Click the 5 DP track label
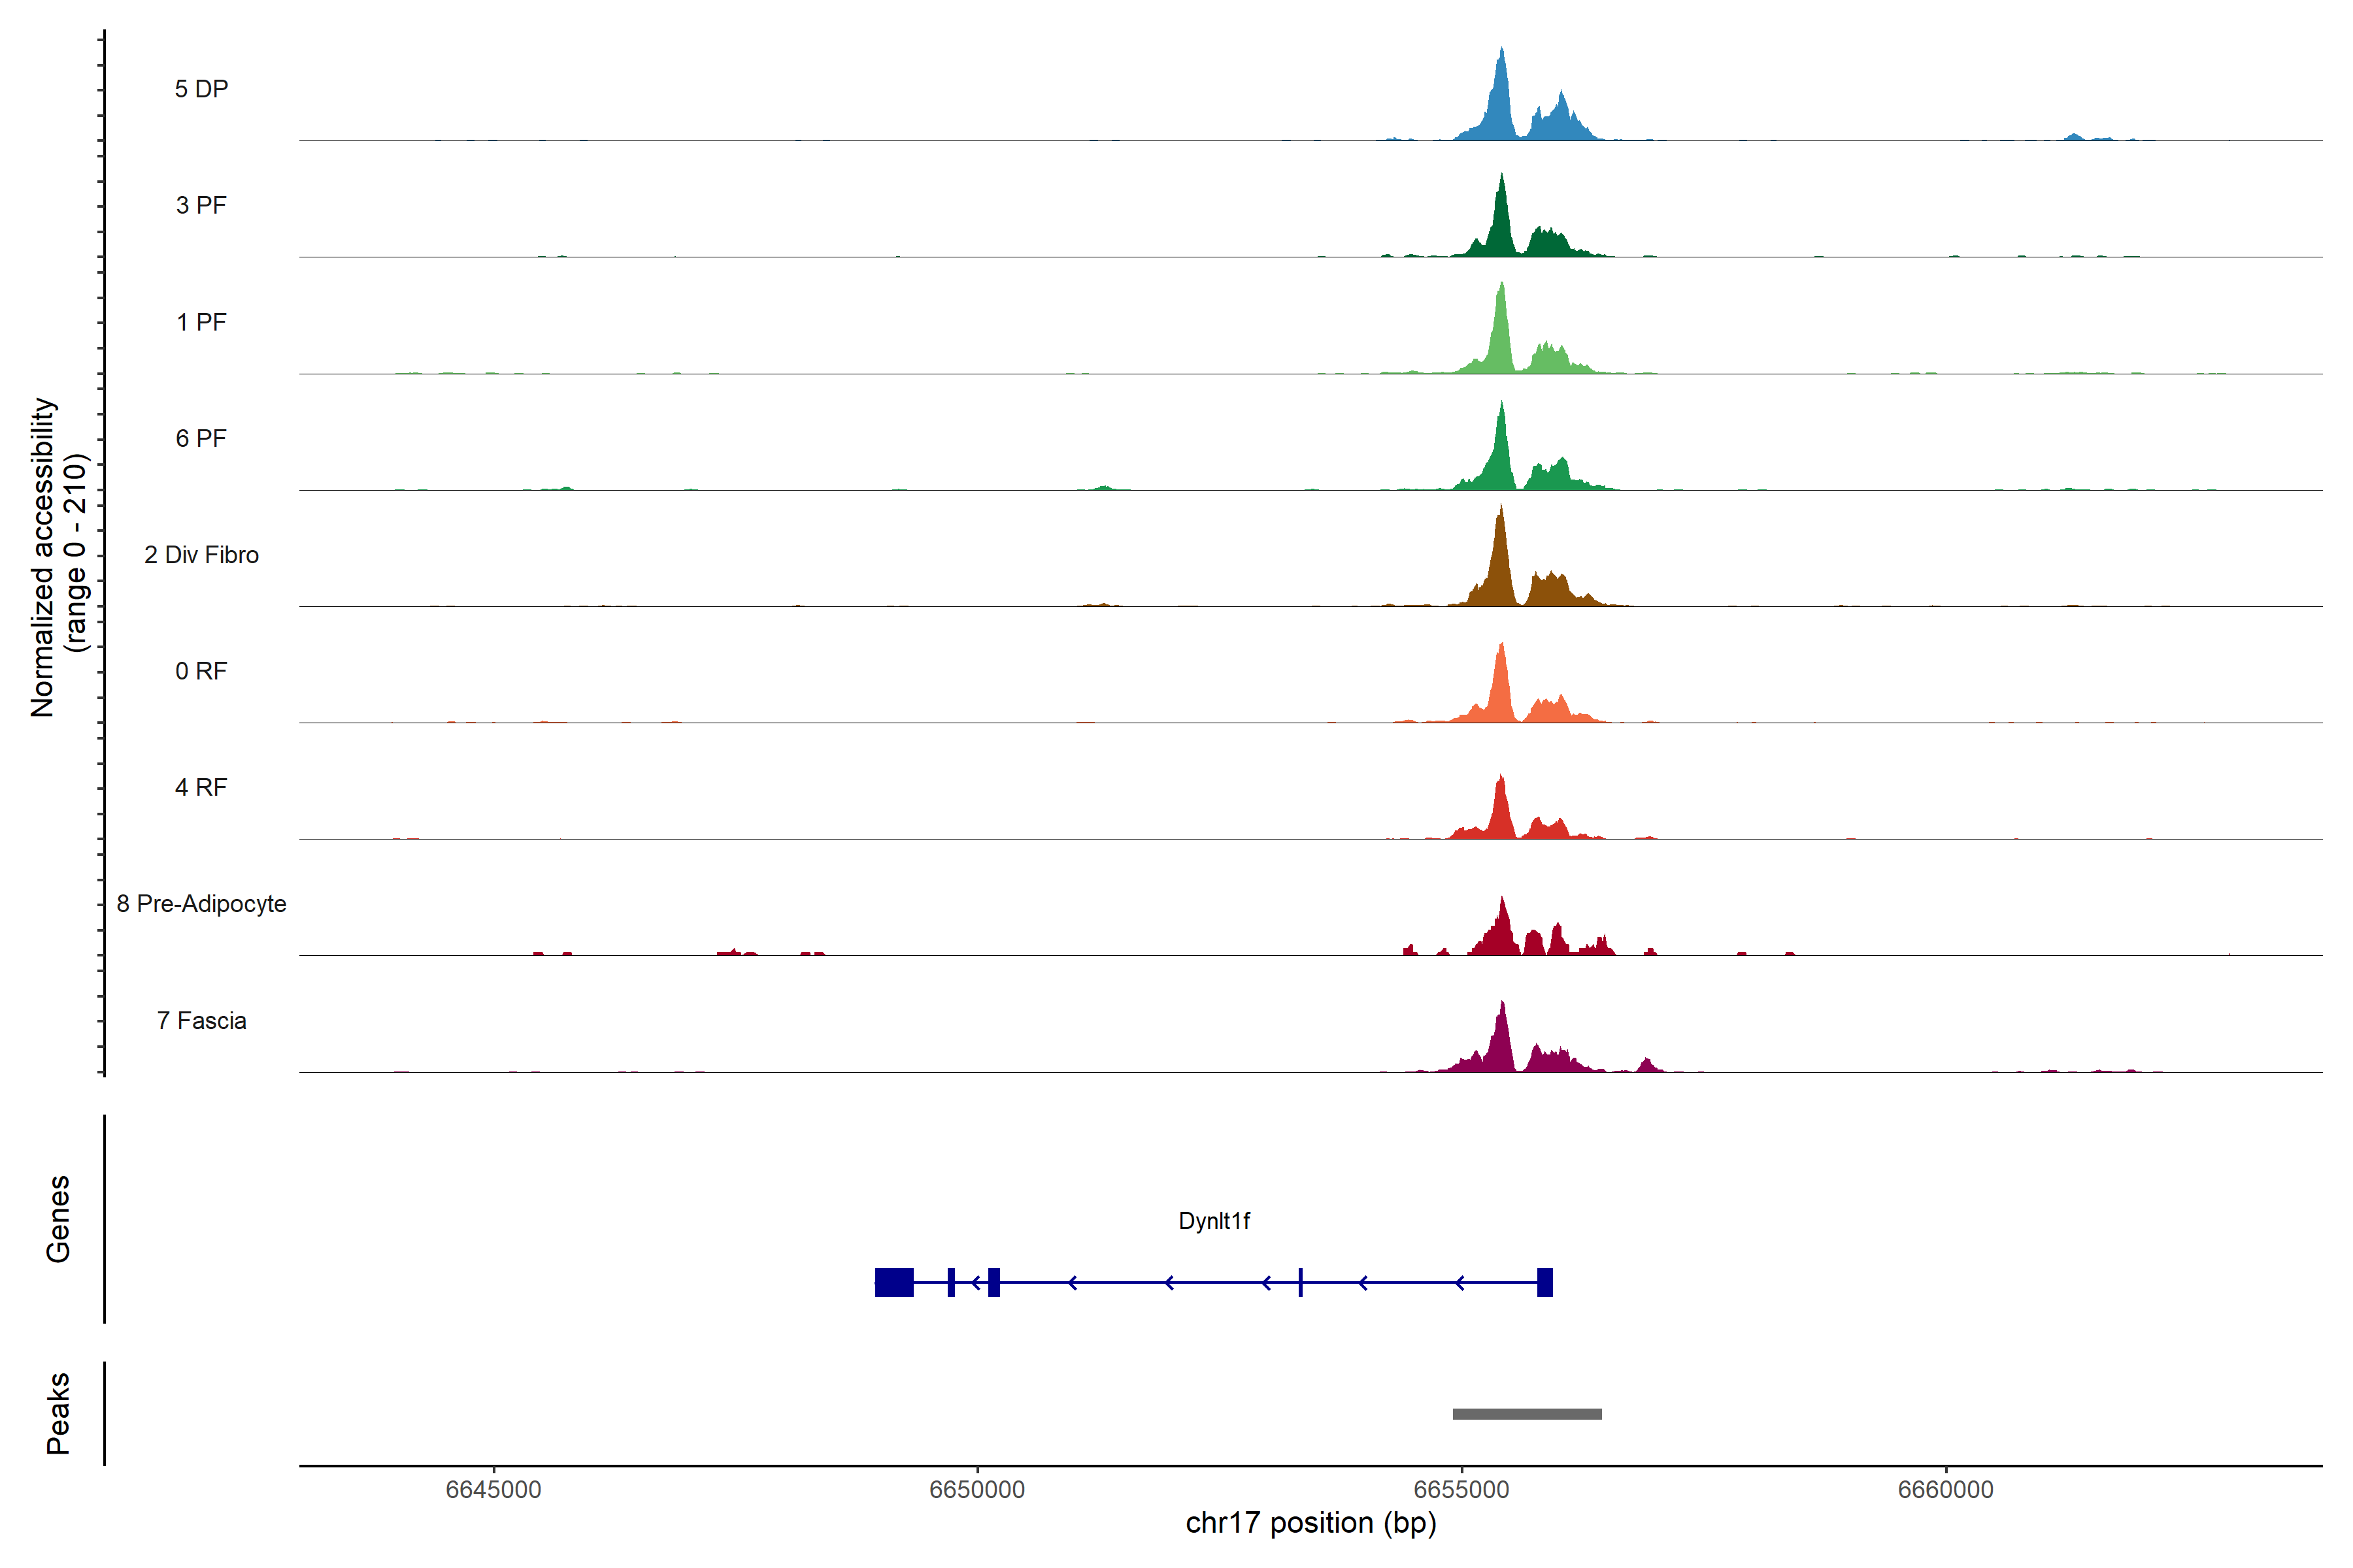Screen dimensions: 2353x1568 (x=201, y=89)
